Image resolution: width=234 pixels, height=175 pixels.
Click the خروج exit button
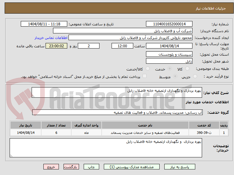tap(51, 167)
